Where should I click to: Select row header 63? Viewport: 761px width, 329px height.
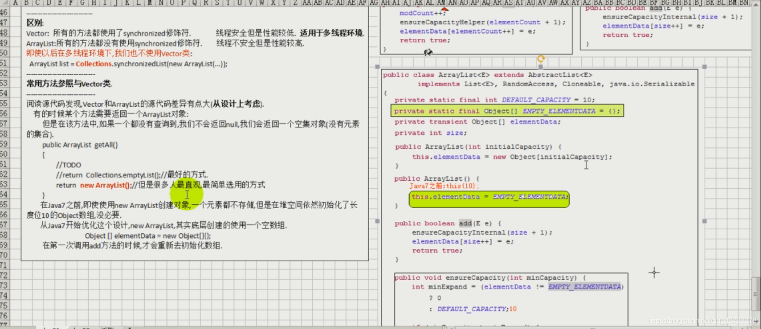(x=4, y=184)
